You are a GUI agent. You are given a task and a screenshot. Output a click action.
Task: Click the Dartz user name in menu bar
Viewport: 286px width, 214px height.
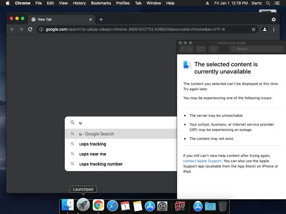[x=257, y=3]
